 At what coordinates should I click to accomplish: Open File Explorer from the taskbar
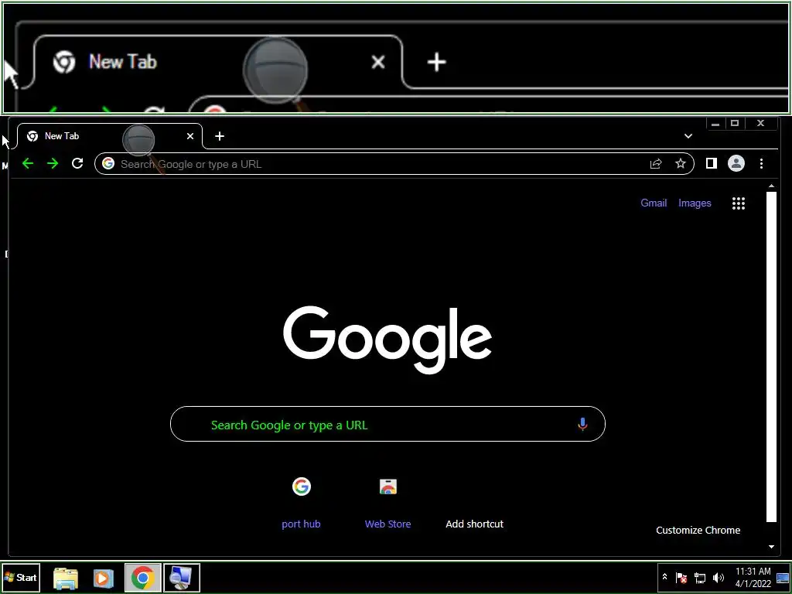pos(66,578)
